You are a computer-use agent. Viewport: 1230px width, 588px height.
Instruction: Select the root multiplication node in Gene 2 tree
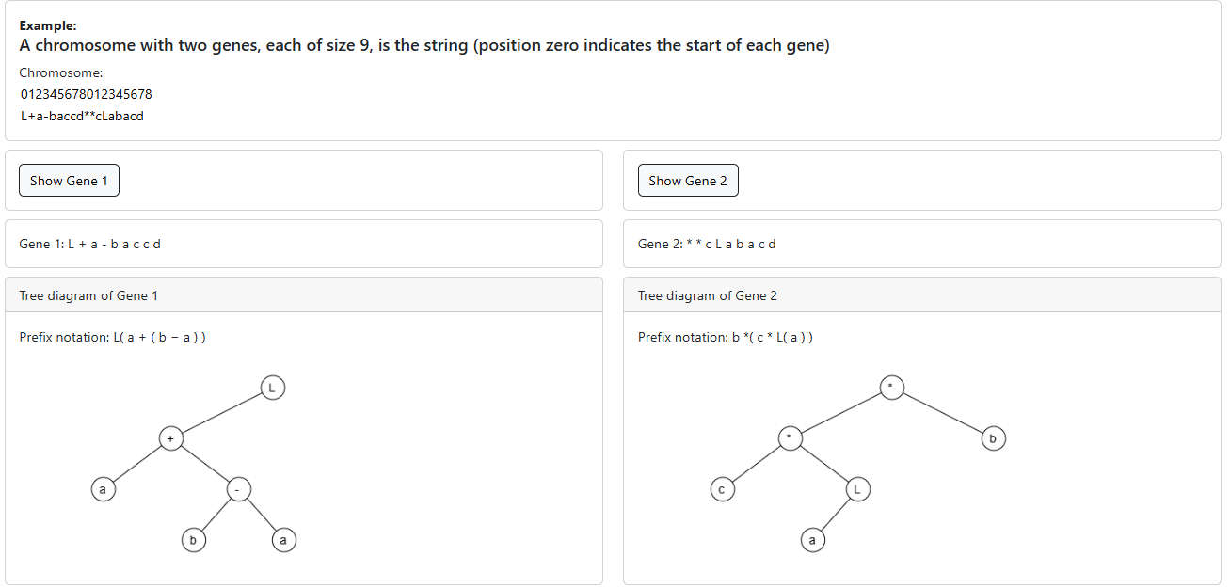tap(891, 388)
